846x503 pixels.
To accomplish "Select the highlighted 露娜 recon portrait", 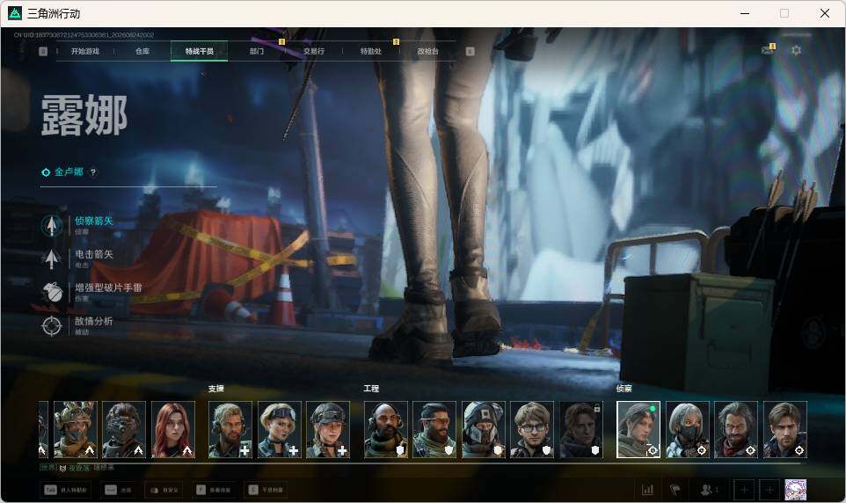I will pos(638,430).
